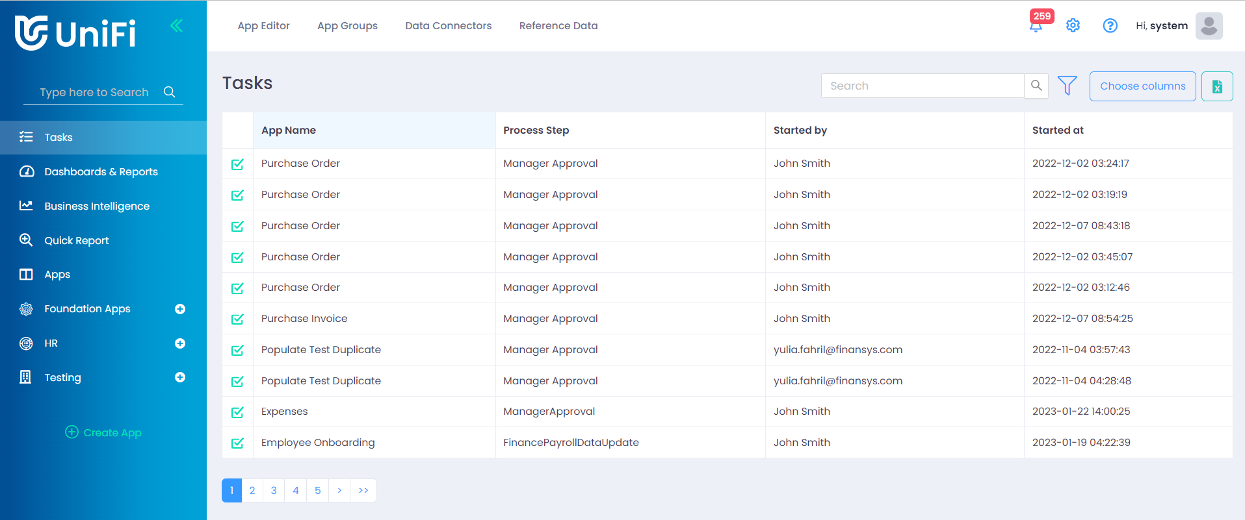Open the Reference Data tab

pyautogui.click(x=558, y=26)
